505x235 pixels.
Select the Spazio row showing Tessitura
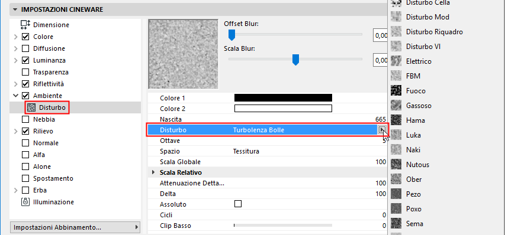click(x=268, y=151)
